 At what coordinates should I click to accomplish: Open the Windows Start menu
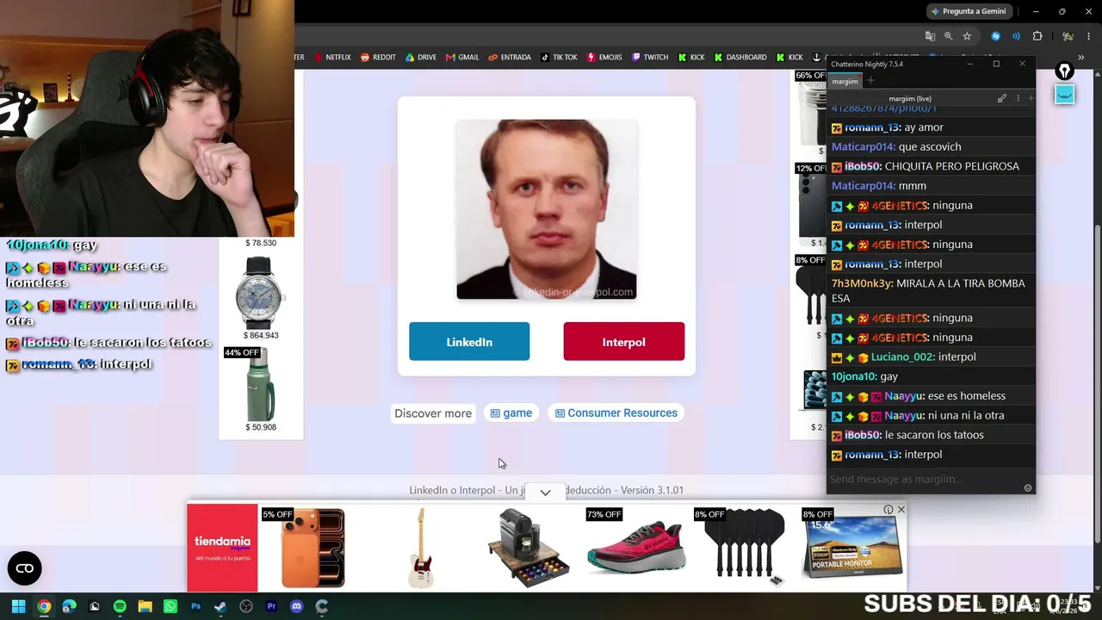[18, 606]
